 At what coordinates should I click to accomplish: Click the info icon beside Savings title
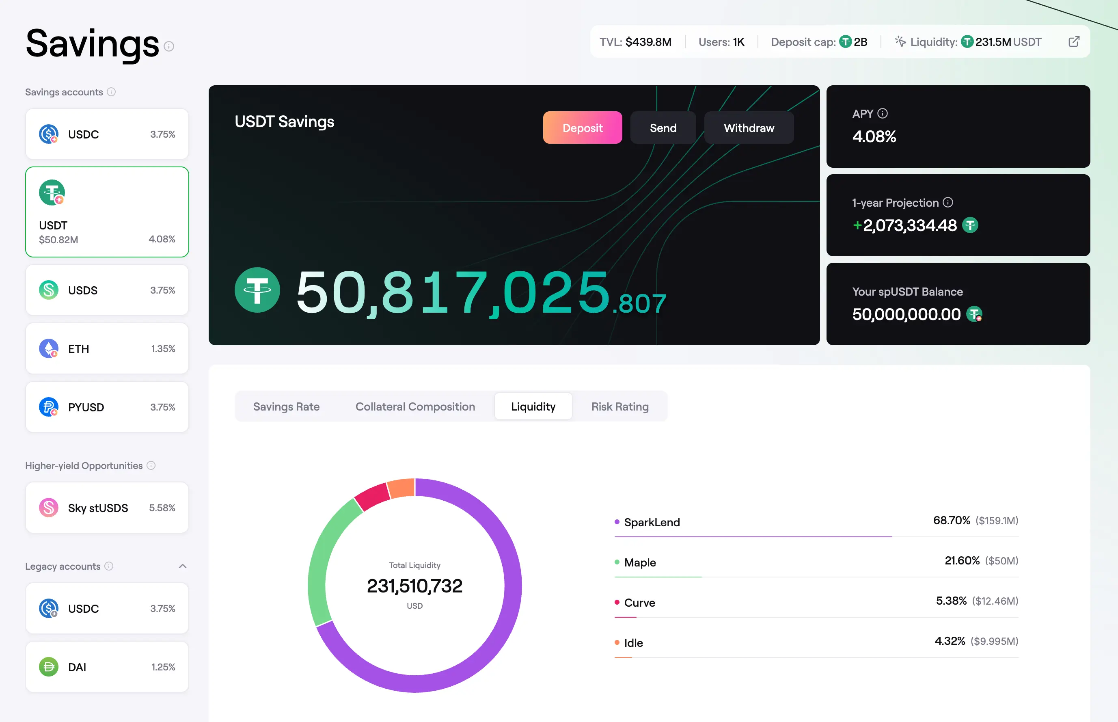tap(169, 46)
